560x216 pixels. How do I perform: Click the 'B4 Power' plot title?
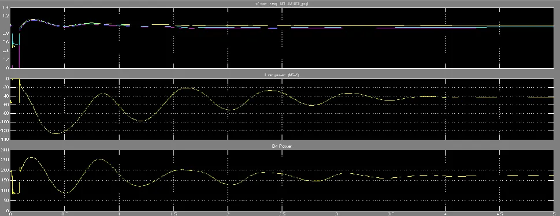(282, 146)
